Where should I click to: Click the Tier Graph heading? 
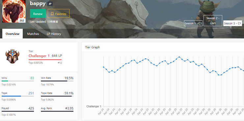(93, 47)
